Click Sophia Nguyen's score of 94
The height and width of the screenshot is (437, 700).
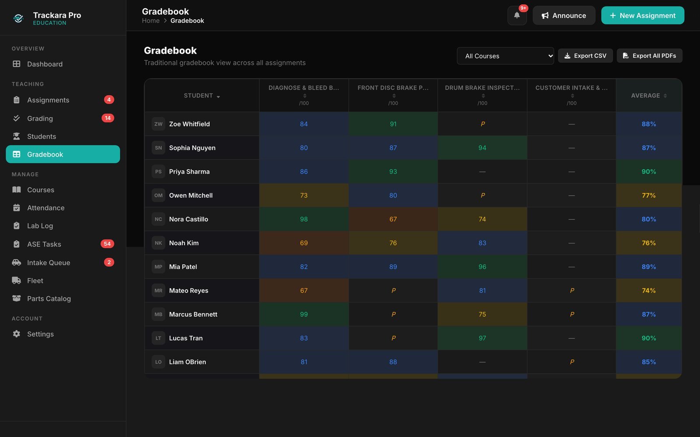pyautogui.click(x=483, y=148)
